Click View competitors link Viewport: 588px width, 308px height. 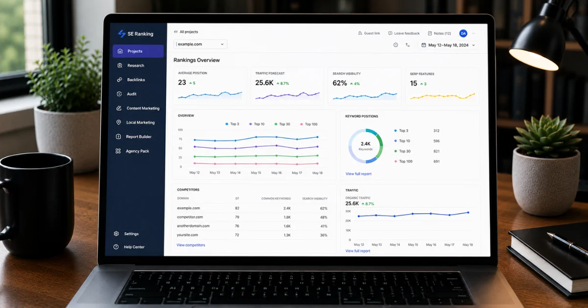point(191,245)
